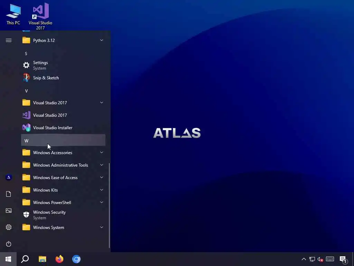Open Settings app from Start list
Viewport: 354px width, 266px height.
[63, 65]
